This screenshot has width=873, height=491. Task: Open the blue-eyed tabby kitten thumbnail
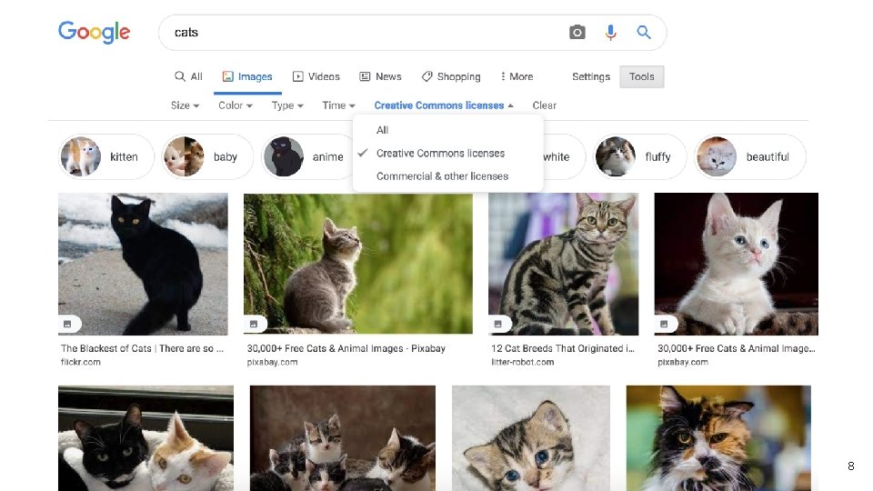(x=530, y=438)
